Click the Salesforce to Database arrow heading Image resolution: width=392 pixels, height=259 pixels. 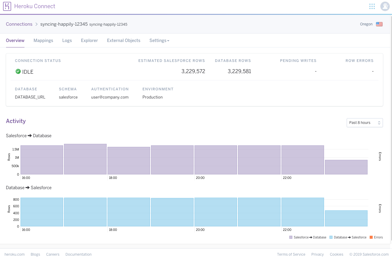[x=29, y=136]
